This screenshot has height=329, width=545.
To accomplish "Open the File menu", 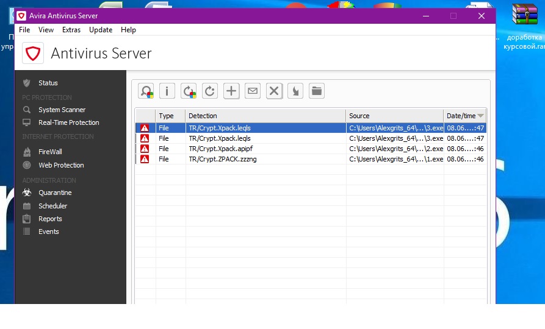I will point(24,30).
